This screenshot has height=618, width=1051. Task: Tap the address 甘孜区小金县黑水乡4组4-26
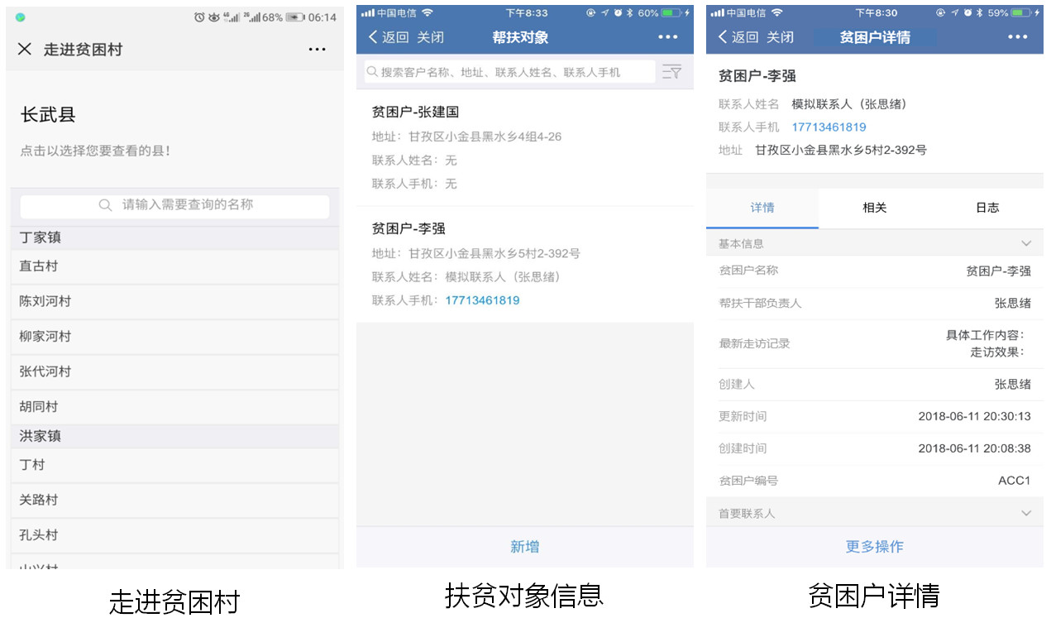485,137
